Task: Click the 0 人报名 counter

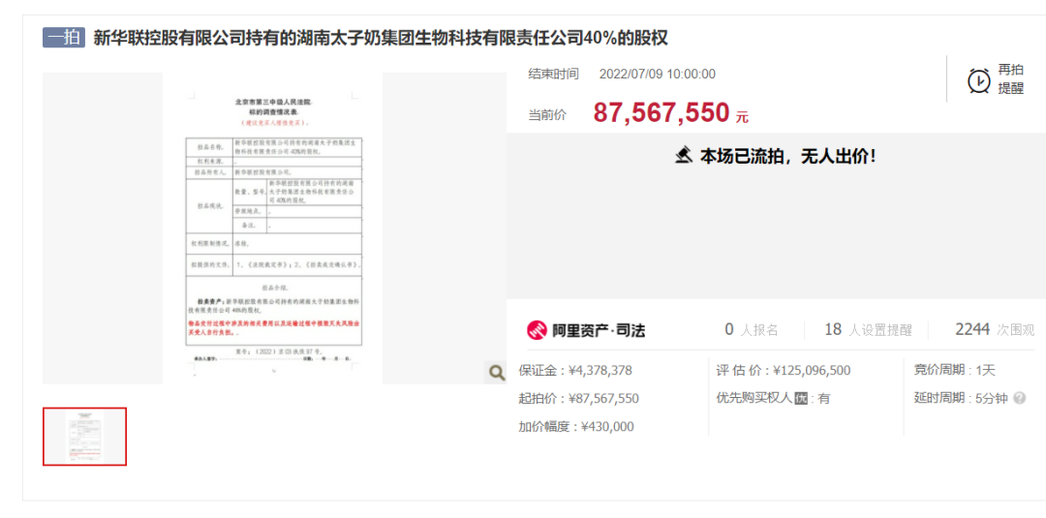Action: tap(752, 329)
